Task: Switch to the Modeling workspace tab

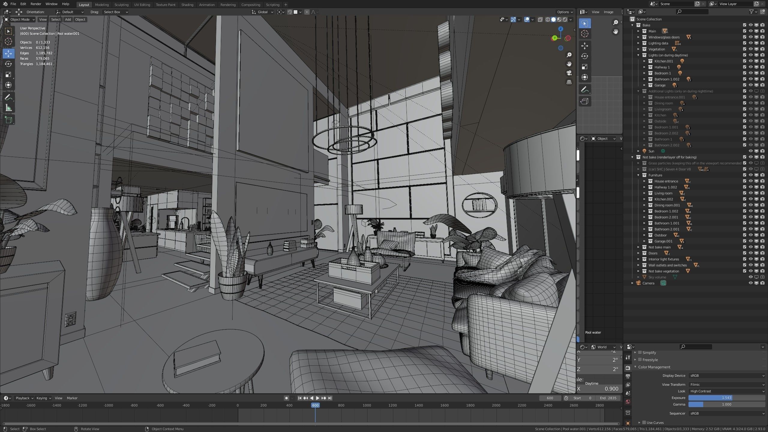Action: click(x=102, y=4)
